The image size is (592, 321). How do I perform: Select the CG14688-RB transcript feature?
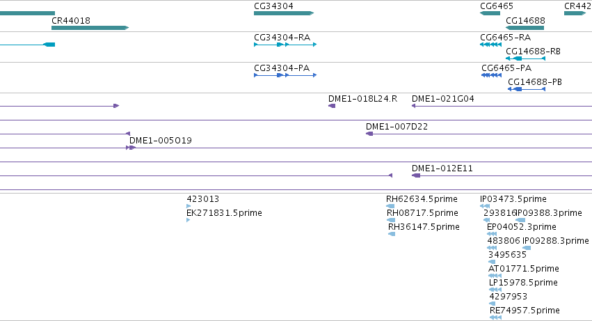point(525,58)
